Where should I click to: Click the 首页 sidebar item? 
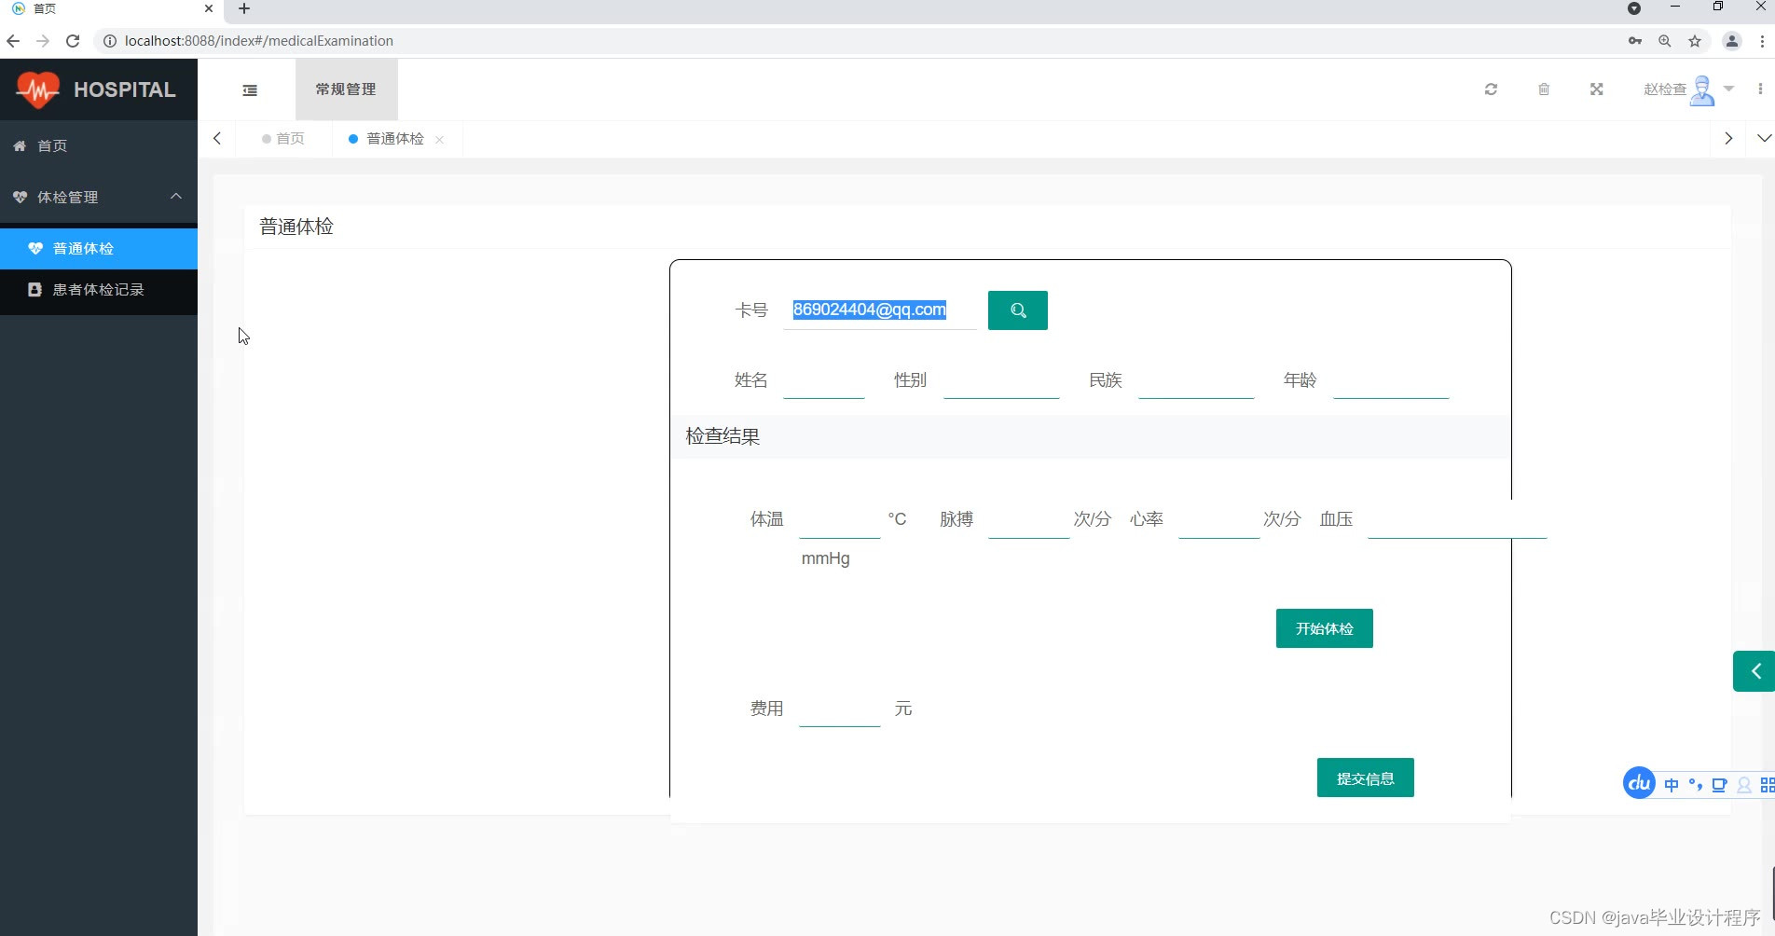pos(99,146)
